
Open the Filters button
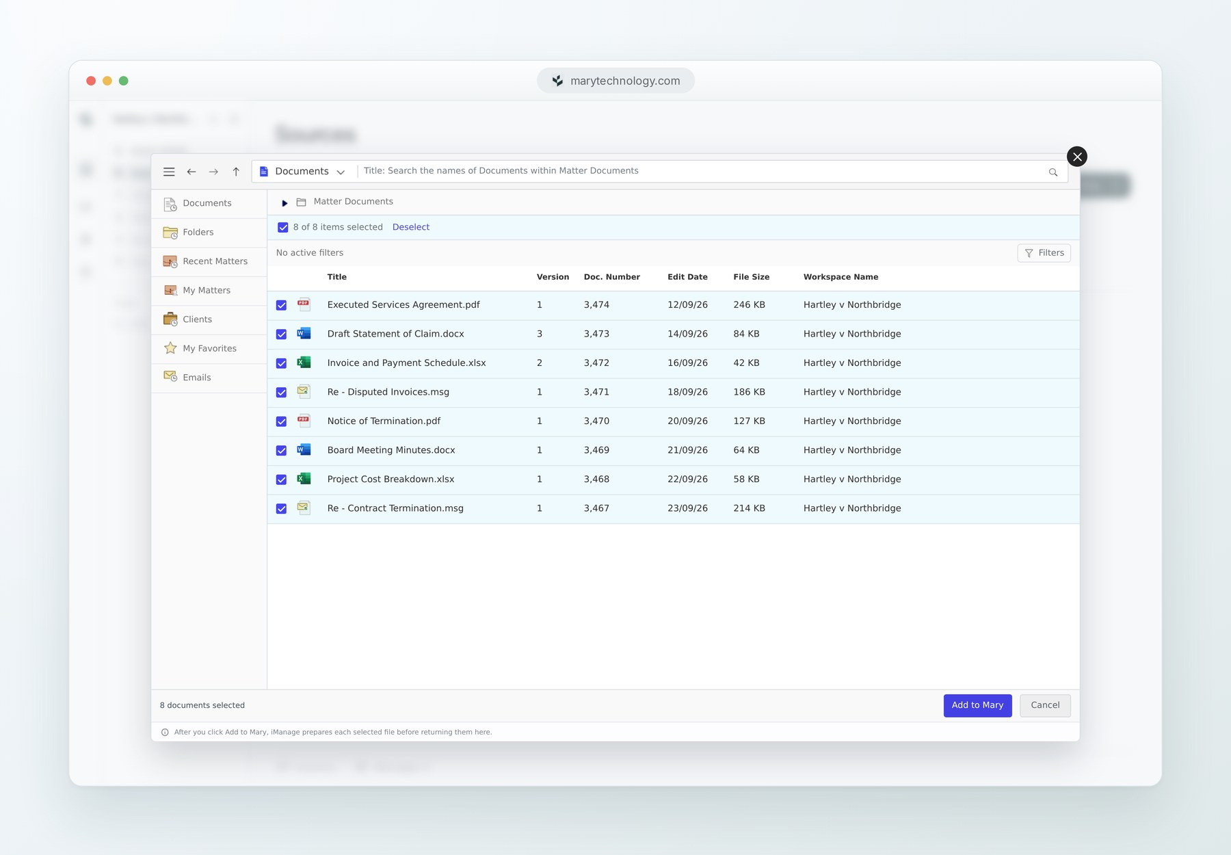click(x=1044, y=253)
